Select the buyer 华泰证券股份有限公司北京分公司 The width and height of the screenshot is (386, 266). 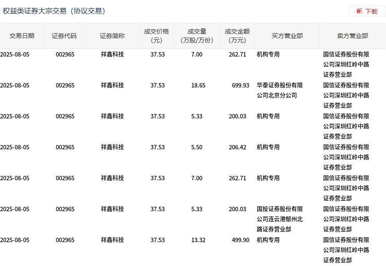point(280,90)
